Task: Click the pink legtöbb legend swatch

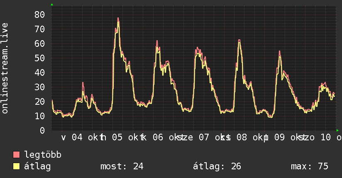Action: pos(16,155)
